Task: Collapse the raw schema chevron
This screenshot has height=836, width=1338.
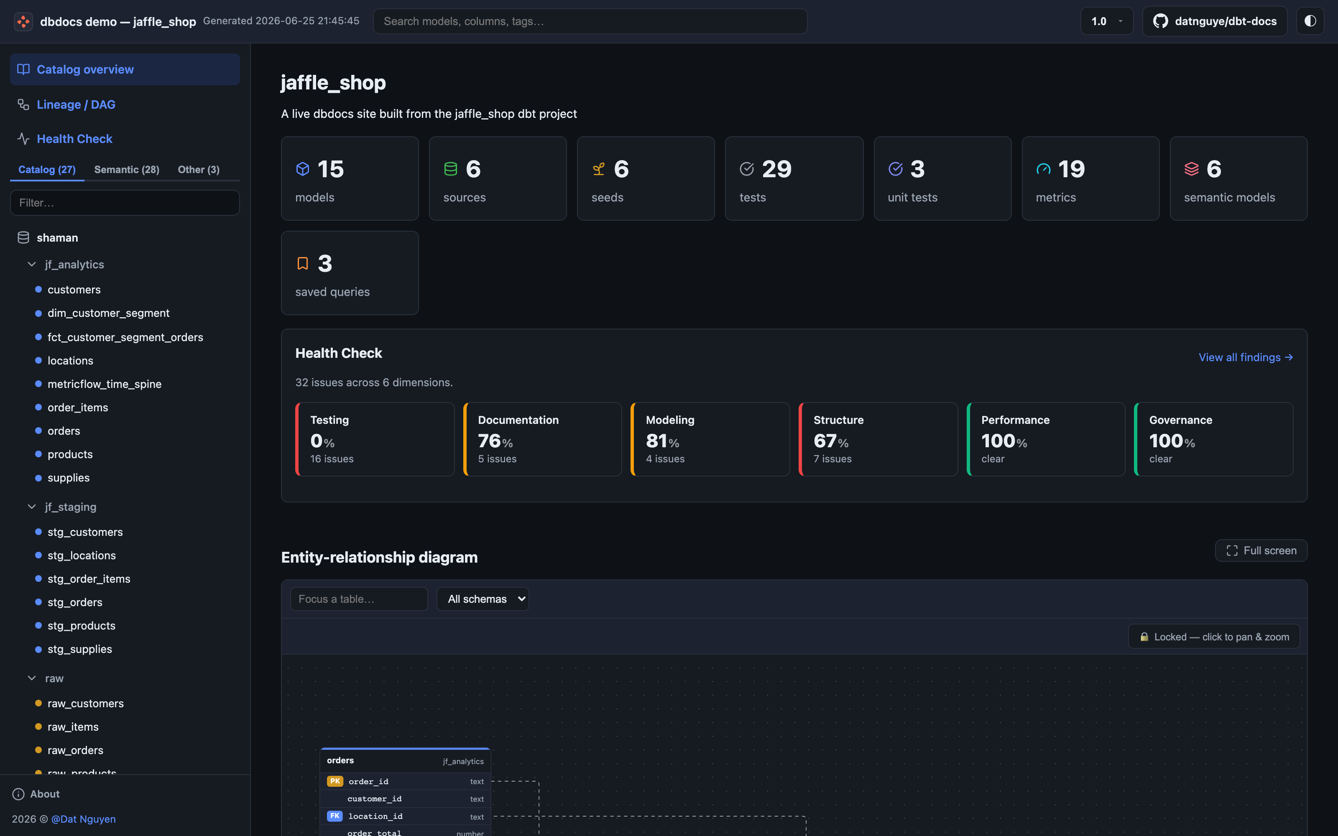Action: pos(32,678)
